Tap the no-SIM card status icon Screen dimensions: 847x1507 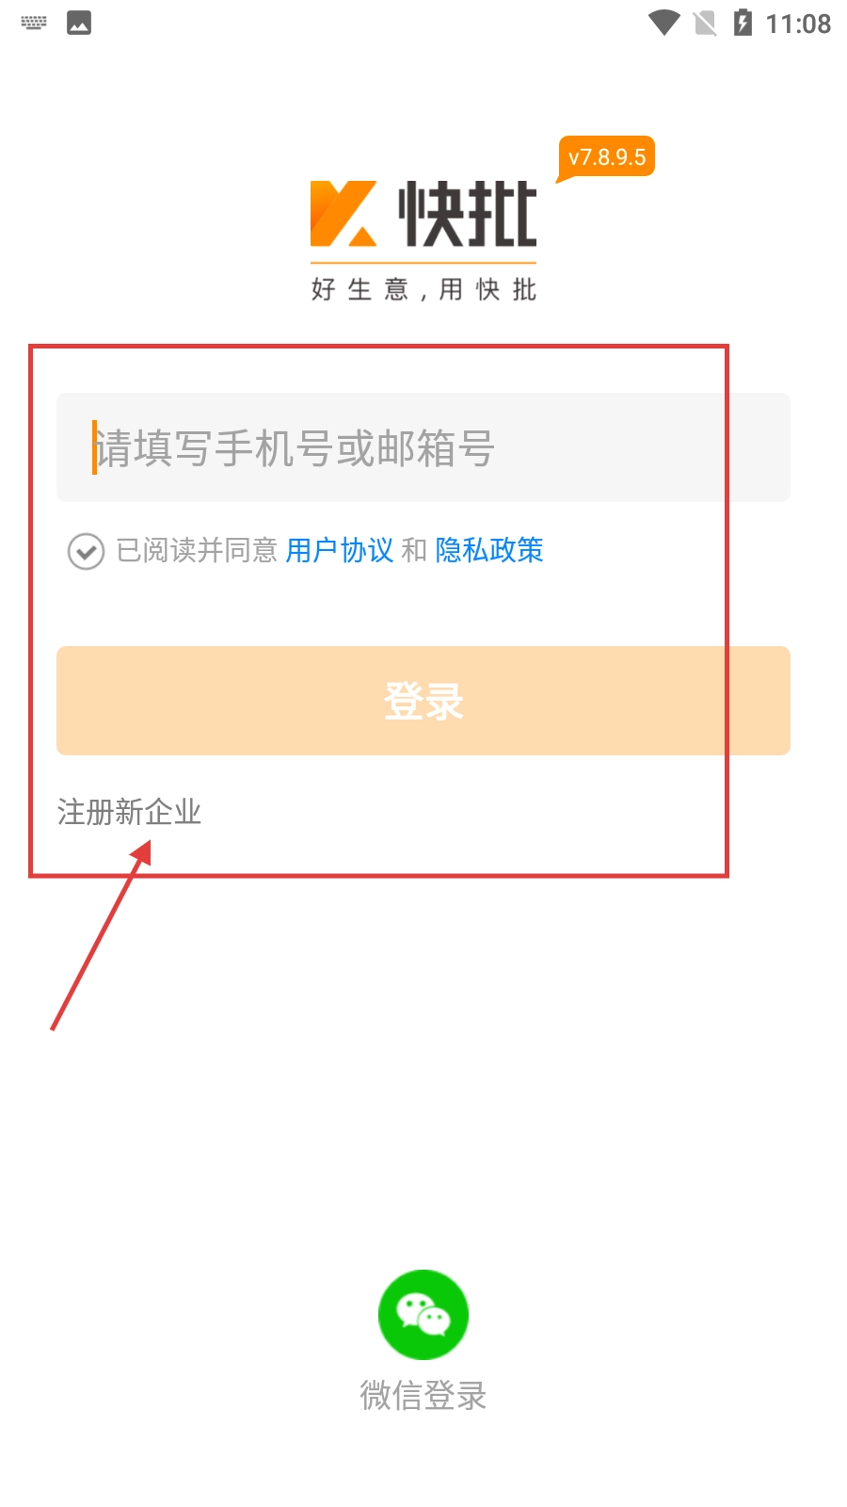(x=705, y=23)
